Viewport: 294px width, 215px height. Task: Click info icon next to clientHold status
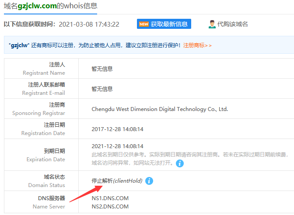point(149,180)
